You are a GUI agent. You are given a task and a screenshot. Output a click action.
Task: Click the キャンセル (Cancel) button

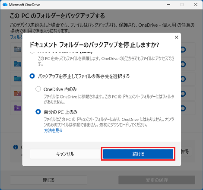pyautogui.click(x=65, y=154)
